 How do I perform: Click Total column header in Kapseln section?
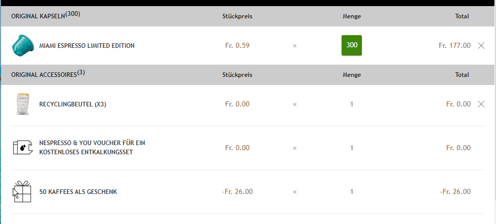click(x=462, y=16)
